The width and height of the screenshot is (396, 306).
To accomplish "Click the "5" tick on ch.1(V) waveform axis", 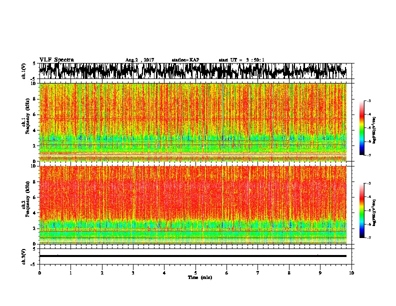I will (x=34, y=63).
